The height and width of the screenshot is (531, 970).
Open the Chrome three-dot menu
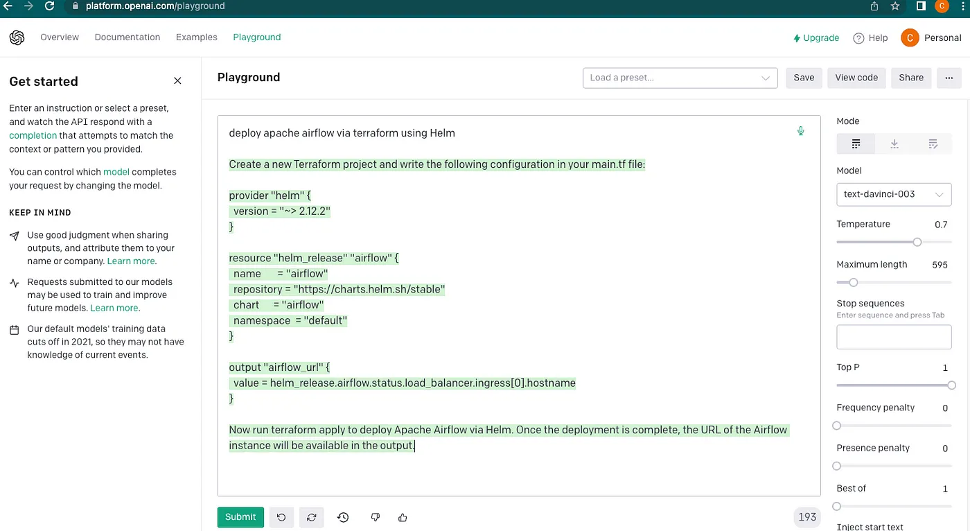pyautogui.click(x=963, y=6)
